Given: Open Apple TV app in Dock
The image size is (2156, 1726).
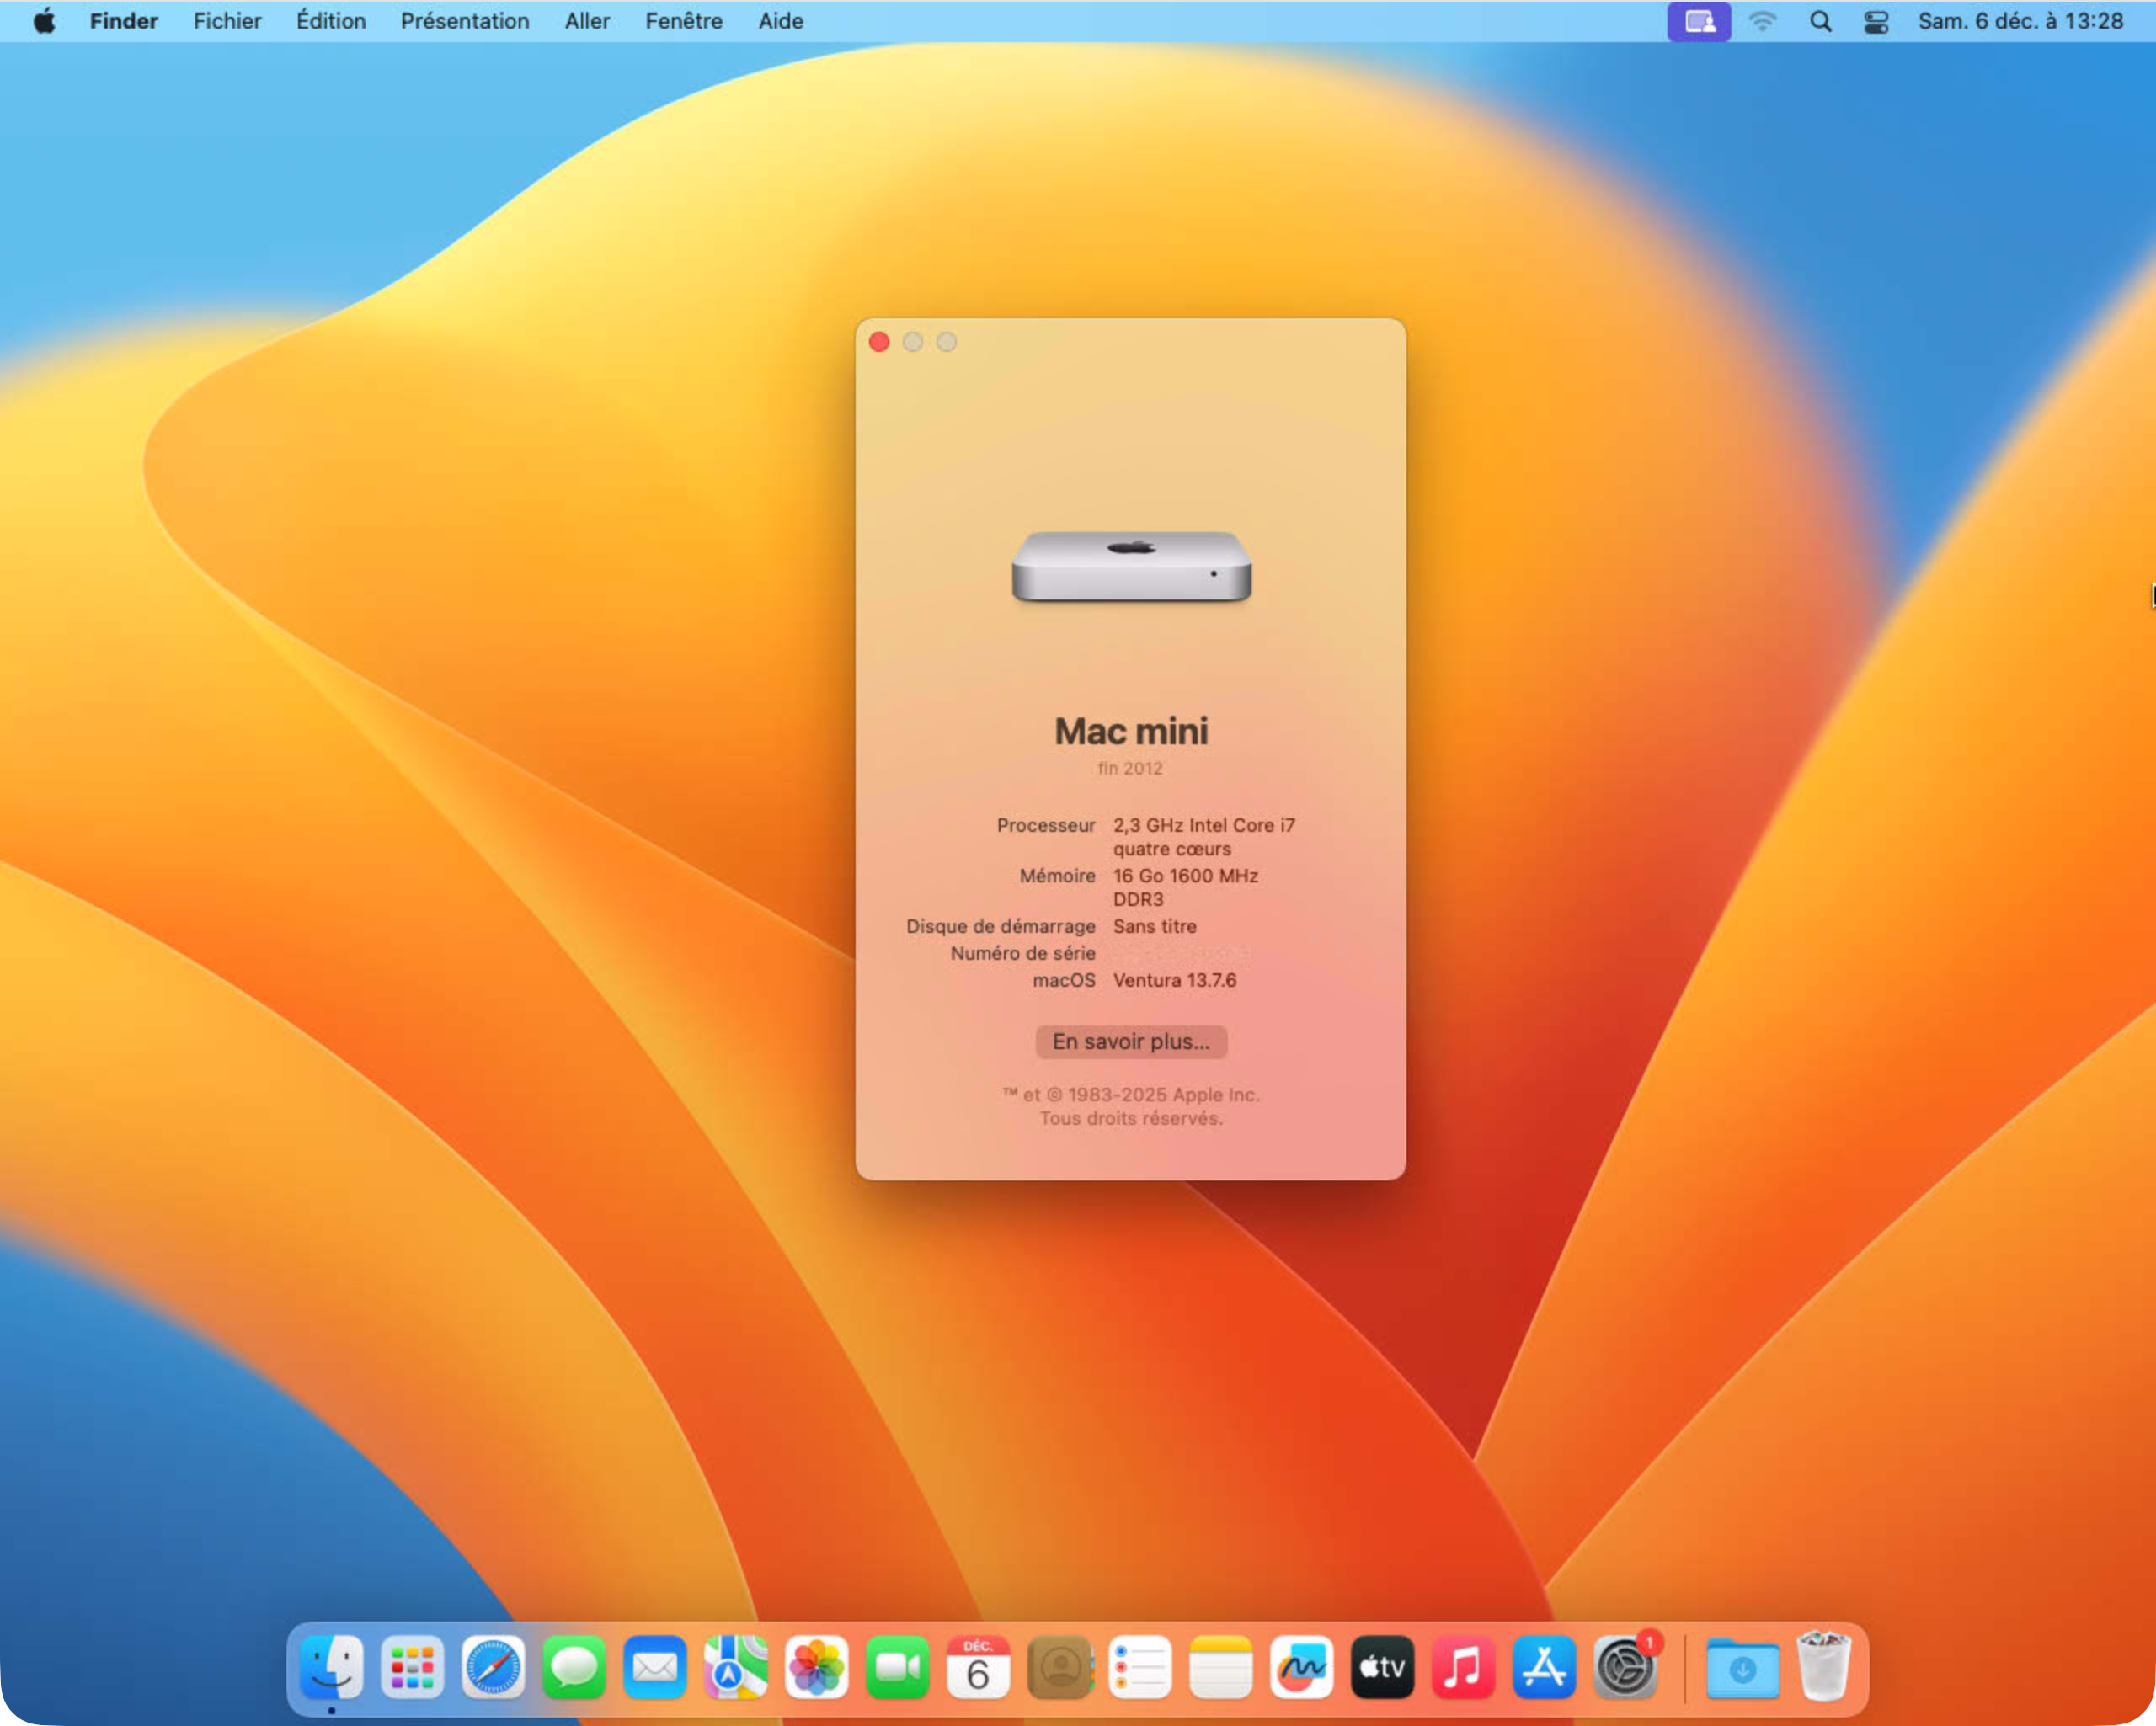Looking at the screenshot, I should tap(1382, 1667).
